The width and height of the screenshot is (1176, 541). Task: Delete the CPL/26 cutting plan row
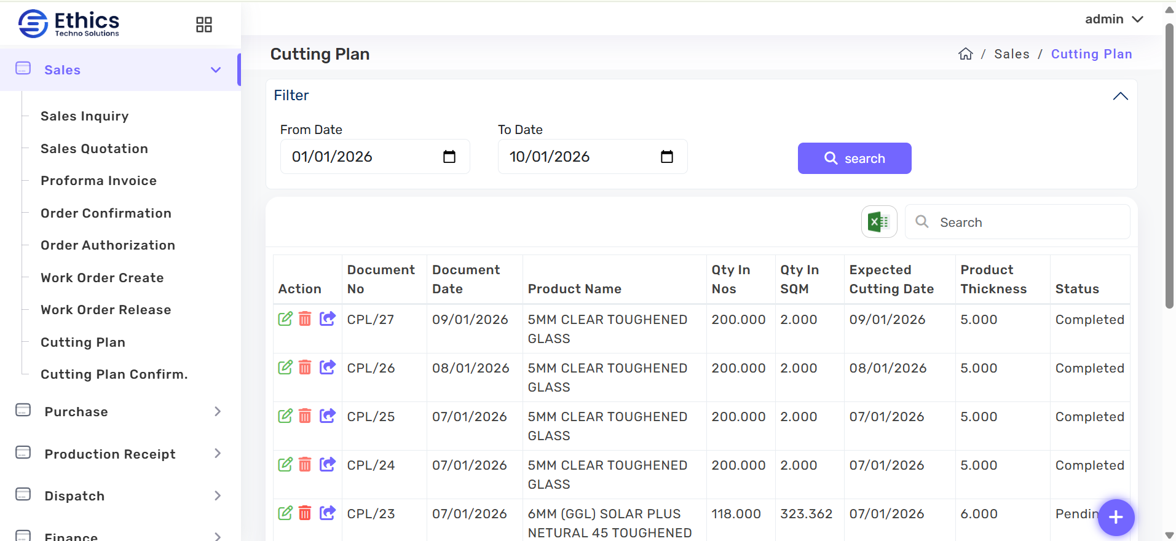click(305, 368)
